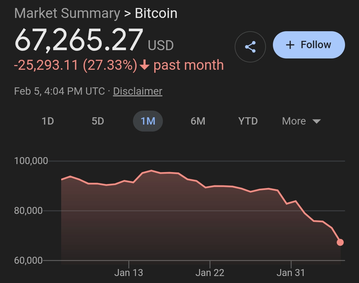Click the Jan 22 date marker
Image resolution: width=359 pixels, height=283 pixels.
pos(210,273)
